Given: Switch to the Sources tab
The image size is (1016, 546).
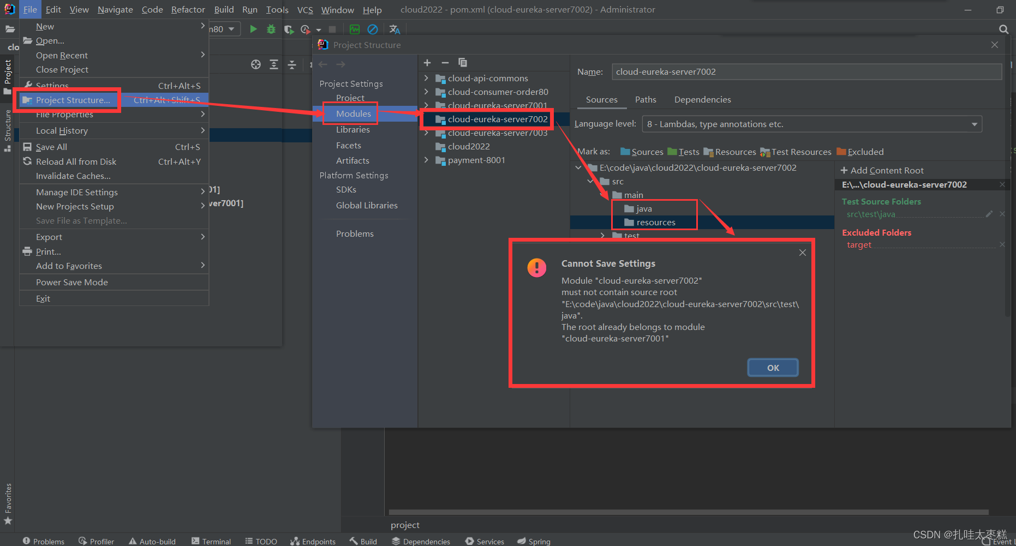Looking at the screenshot, I should coord(601,99).
